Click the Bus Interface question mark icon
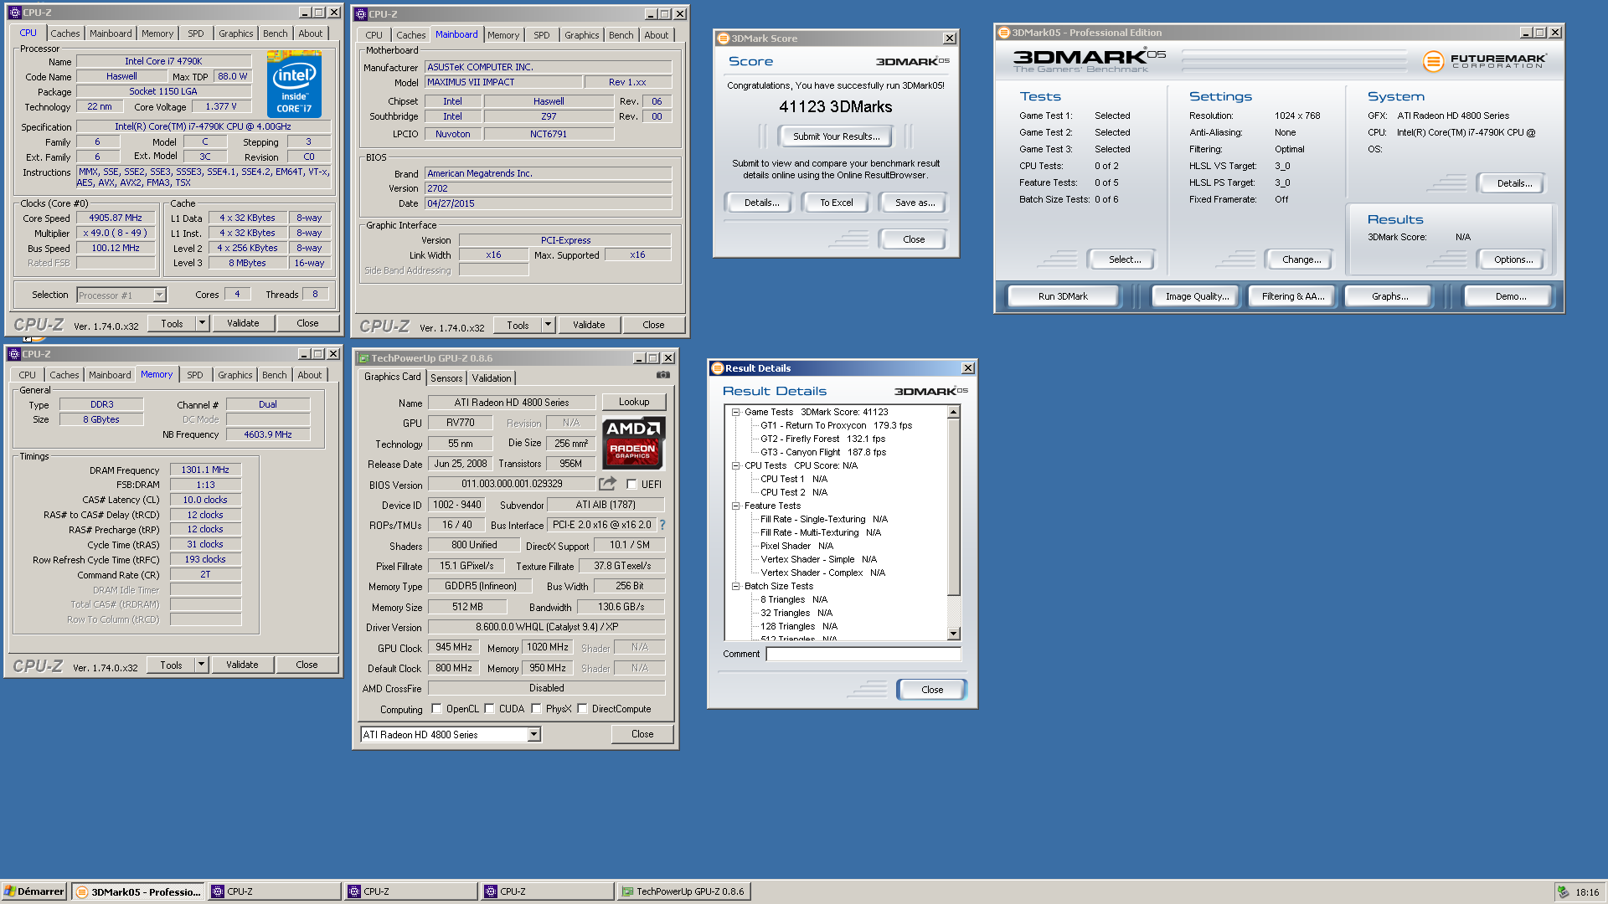 click(x=662, y=525)
